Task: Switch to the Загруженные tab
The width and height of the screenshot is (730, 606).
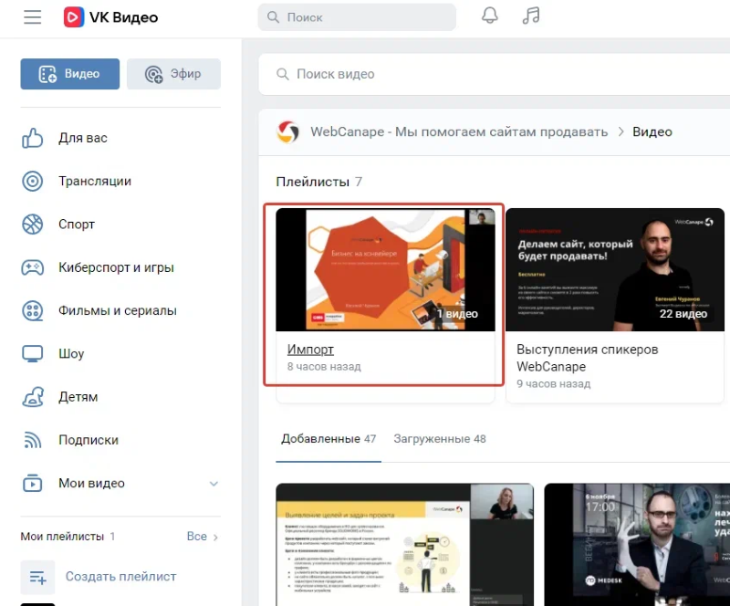Action: (x=440, y=439)
